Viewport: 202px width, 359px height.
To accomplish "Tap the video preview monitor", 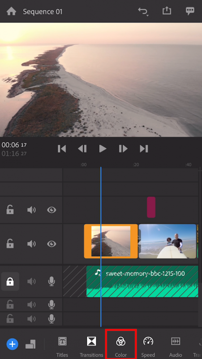I will tap(101, 80).
